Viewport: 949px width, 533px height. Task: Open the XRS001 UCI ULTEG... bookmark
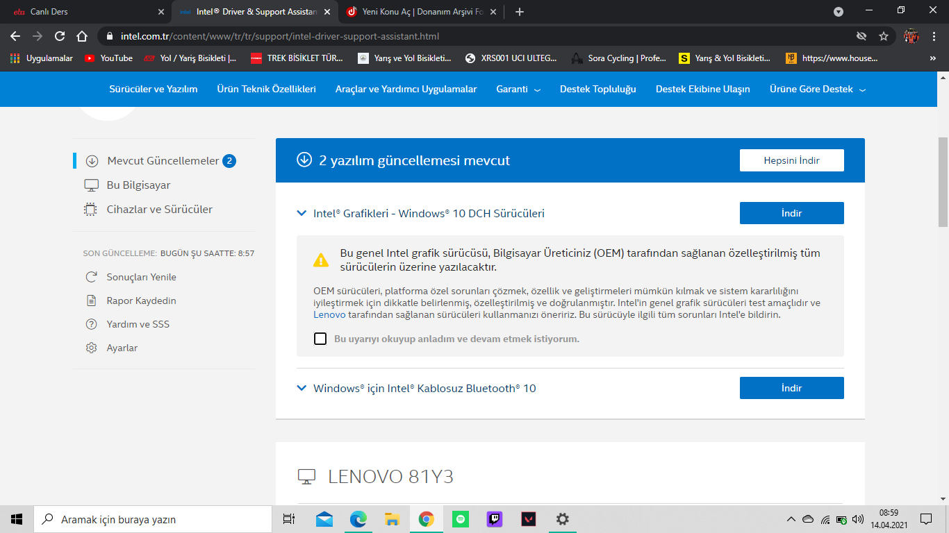511,58
